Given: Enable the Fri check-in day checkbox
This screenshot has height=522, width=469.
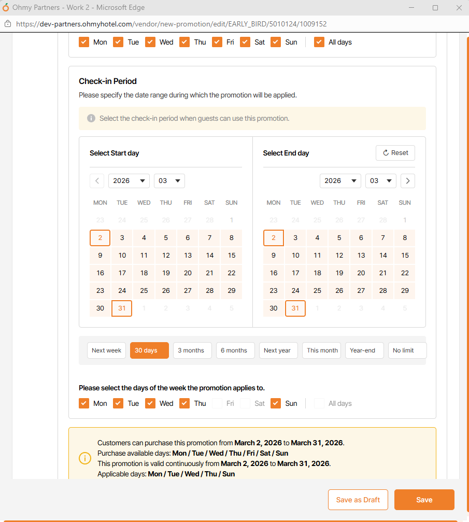Looking at the screenshot, I should coord(217,403).
